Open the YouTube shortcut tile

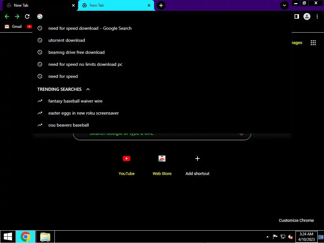pos(127,165)
